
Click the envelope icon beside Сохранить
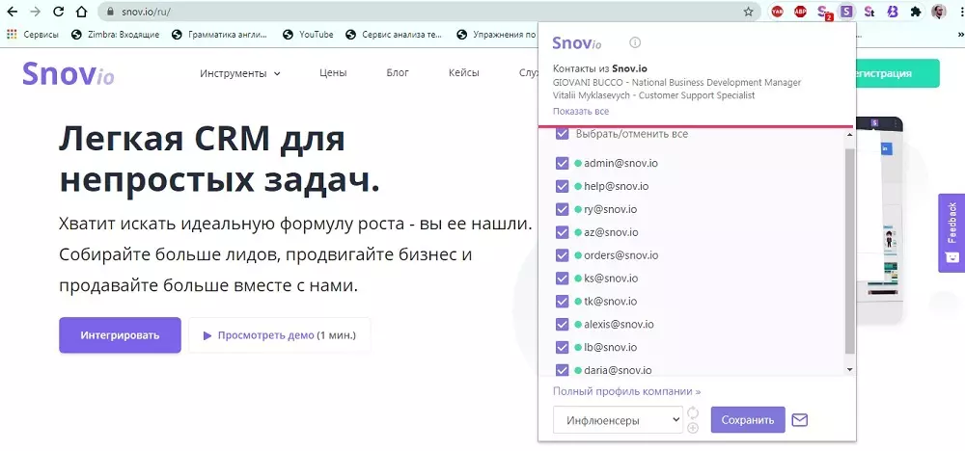click(799, 420)
